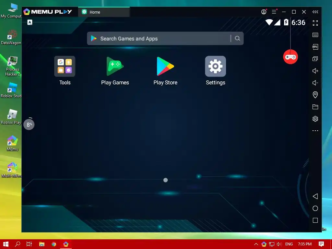Click the home screen page indicator dot
Screen dimensions: 332x249
coord(166,180)
